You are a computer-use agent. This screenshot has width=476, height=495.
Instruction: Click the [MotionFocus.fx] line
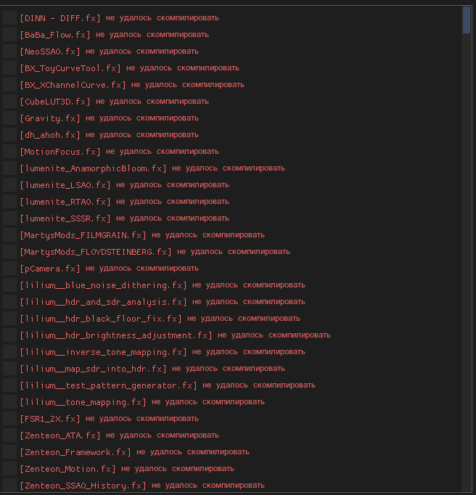pyautogui.click(x=119, y=152)
